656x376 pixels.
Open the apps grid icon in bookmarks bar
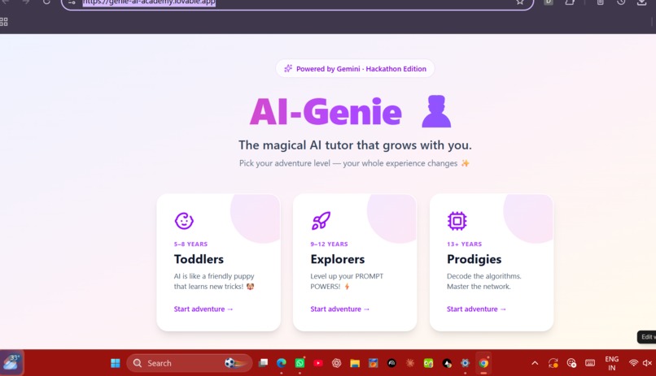(x=4, y=22)
